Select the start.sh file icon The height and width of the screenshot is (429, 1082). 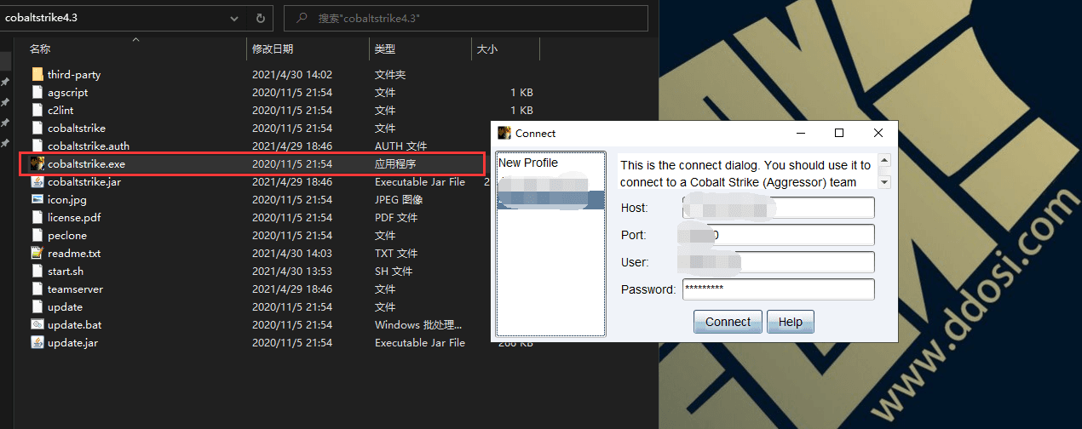37,271
